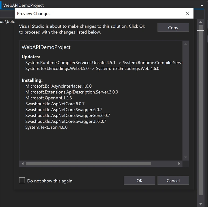208x207 pixels.
Task: Open the WebAPIDemoProject dropdown arrow
Action: pos(202,6)
